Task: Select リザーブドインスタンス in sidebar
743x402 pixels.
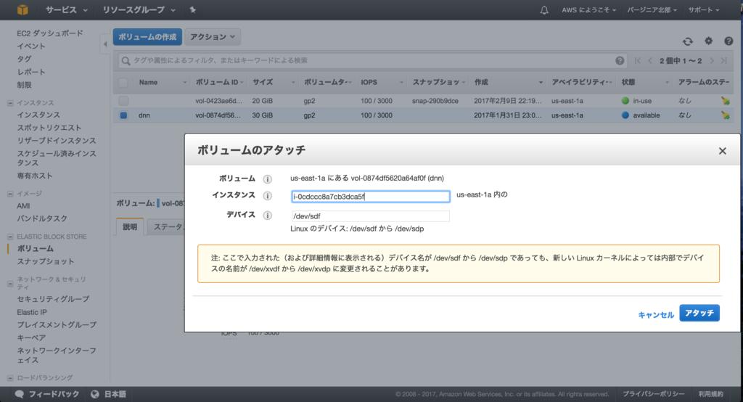Action: tap(57, 141)
